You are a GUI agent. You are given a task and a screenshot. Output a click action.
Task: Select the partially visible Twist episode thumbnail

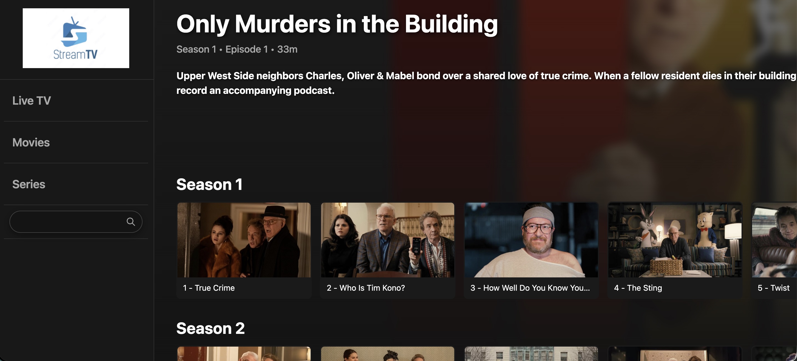(x=775, y=240)
